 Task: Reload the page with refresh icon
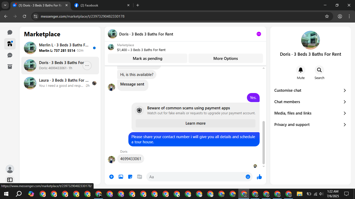[24, 16]
